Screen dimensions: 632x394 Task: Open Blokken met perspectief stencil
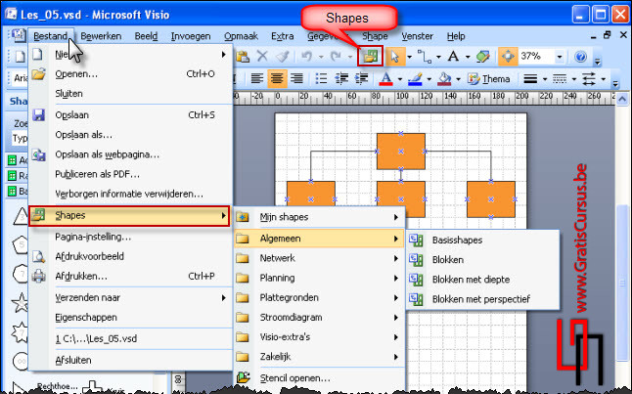(x=483, y=299)
